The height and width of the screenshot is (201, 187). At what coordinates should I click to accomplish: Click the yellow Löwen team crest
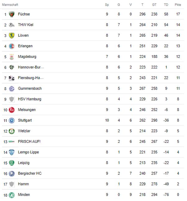12,35
